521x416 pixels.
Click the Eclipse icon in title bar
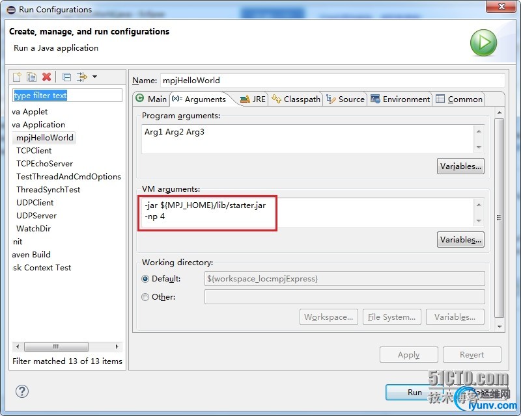pos(11,10)
